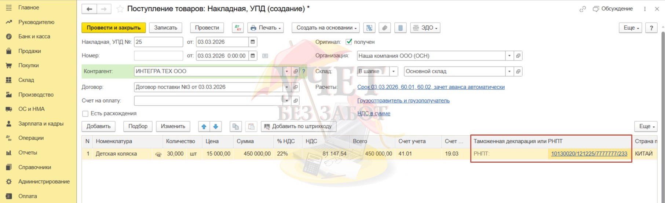665x203 pixels.
Task: Open the Обсуждение discussion panel
Action: 613,9
